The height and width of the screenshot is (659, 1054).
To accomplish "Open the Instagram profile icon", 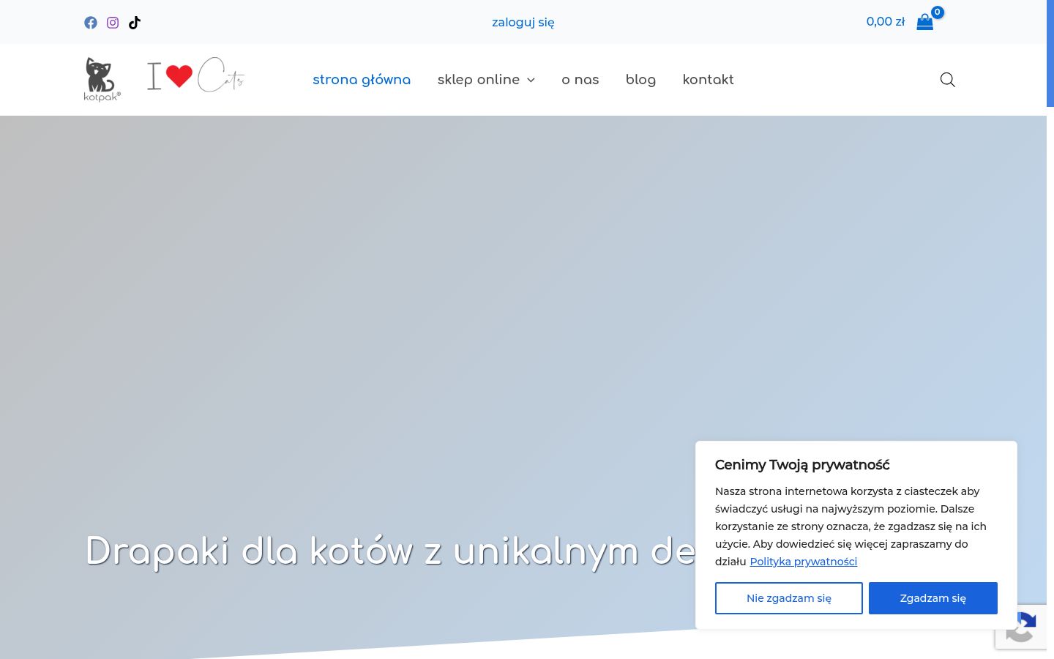I will [x=113, y=23].
